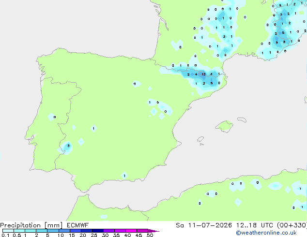Choose the 40–45 mm magenta legend swatch
The height and width of the screenshot is (237, 307).
coord(131,231)
